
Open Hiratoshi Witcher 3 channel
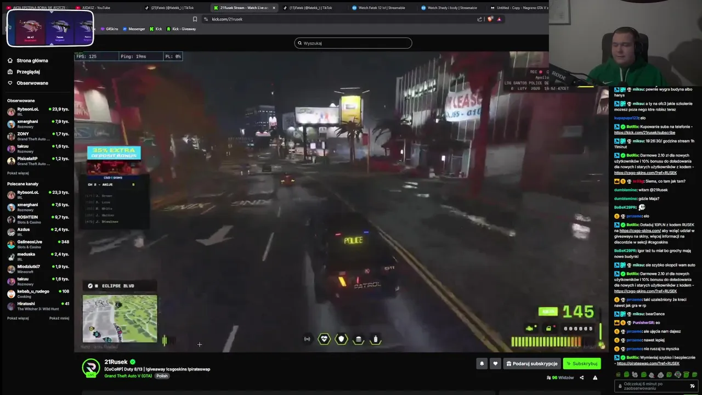(x=38, y=306)
